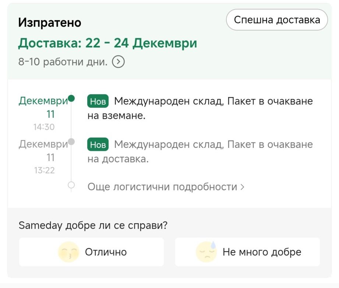The width and height of the screenshot is (339, 288).
Task: Expand the 8-10 работни дни details text
Action: tap(63, 61)
